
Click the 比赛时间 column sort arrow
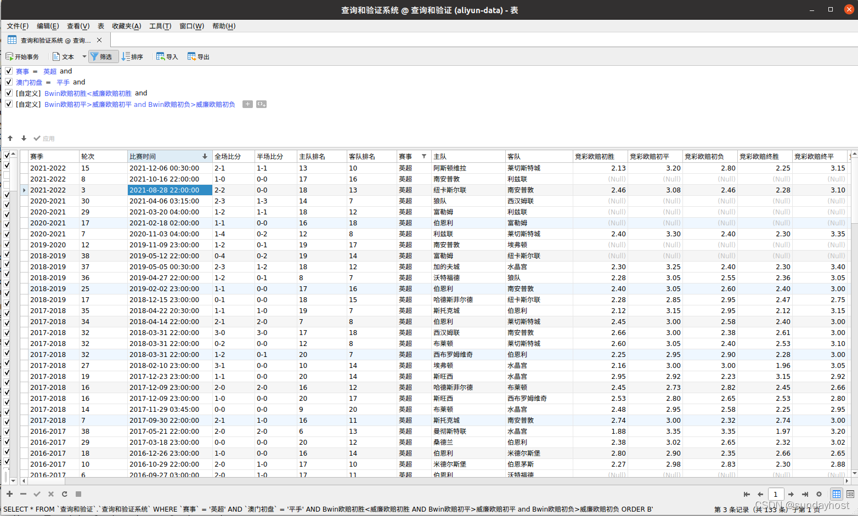tap(205, 156)
